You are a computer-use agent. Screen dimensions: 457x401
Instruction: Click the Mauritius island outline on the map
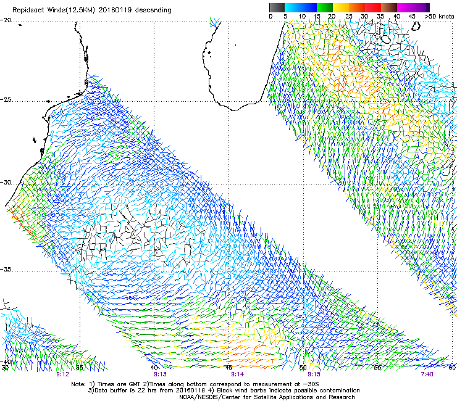pyautogui.click(x=416, y=26)
